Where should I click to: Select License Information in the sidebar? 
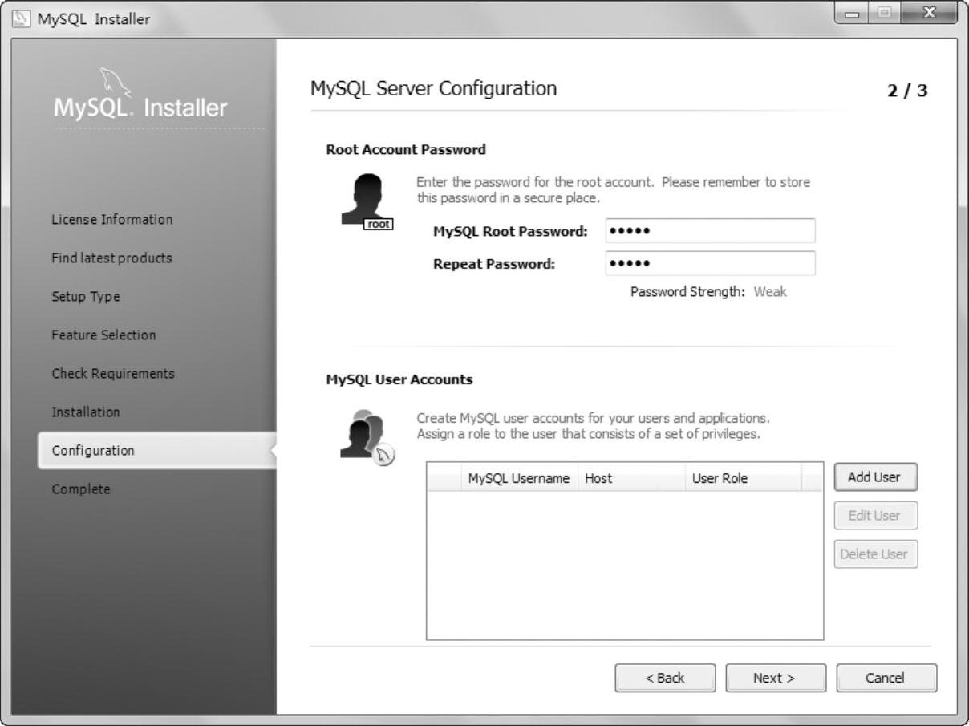111,220
